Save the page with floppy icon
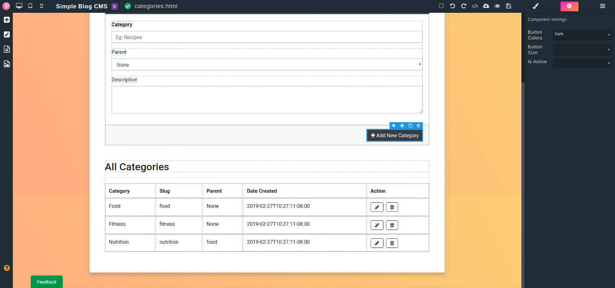The width and height of the screenshot is (615, 288). click(x=509, y=6)
